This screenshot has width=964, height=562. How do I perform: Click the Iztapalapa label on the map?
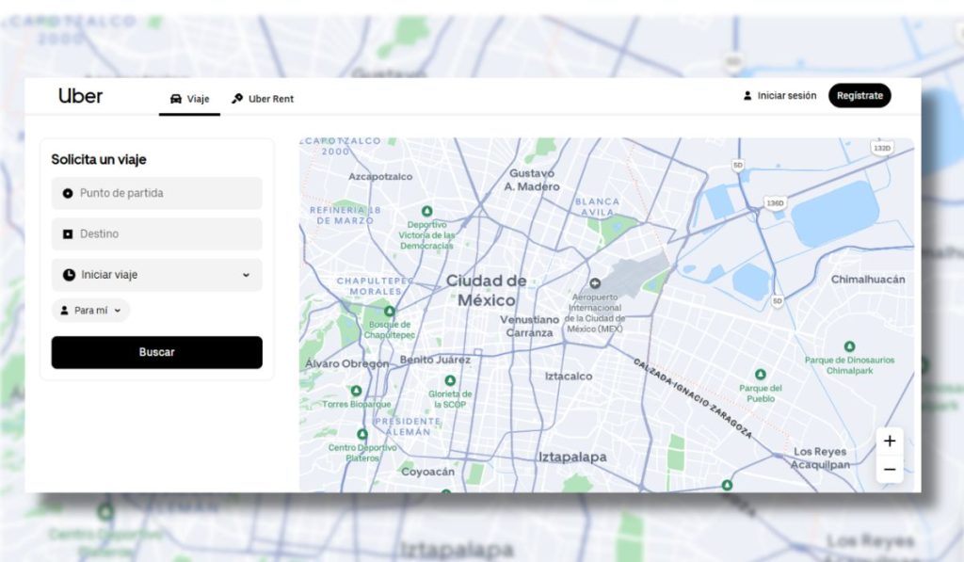[x=572, y=457]
